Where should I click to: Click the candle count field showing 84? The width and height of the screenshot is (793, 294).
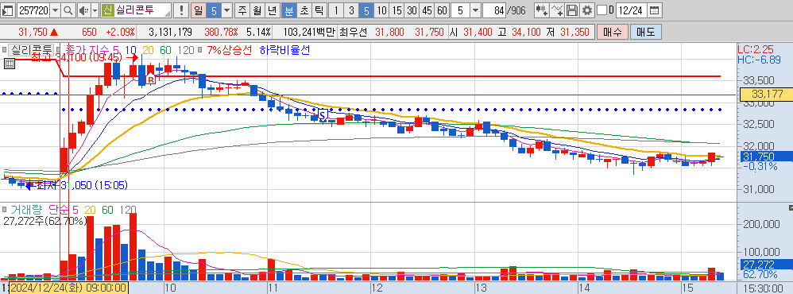(x=494, y=10)
